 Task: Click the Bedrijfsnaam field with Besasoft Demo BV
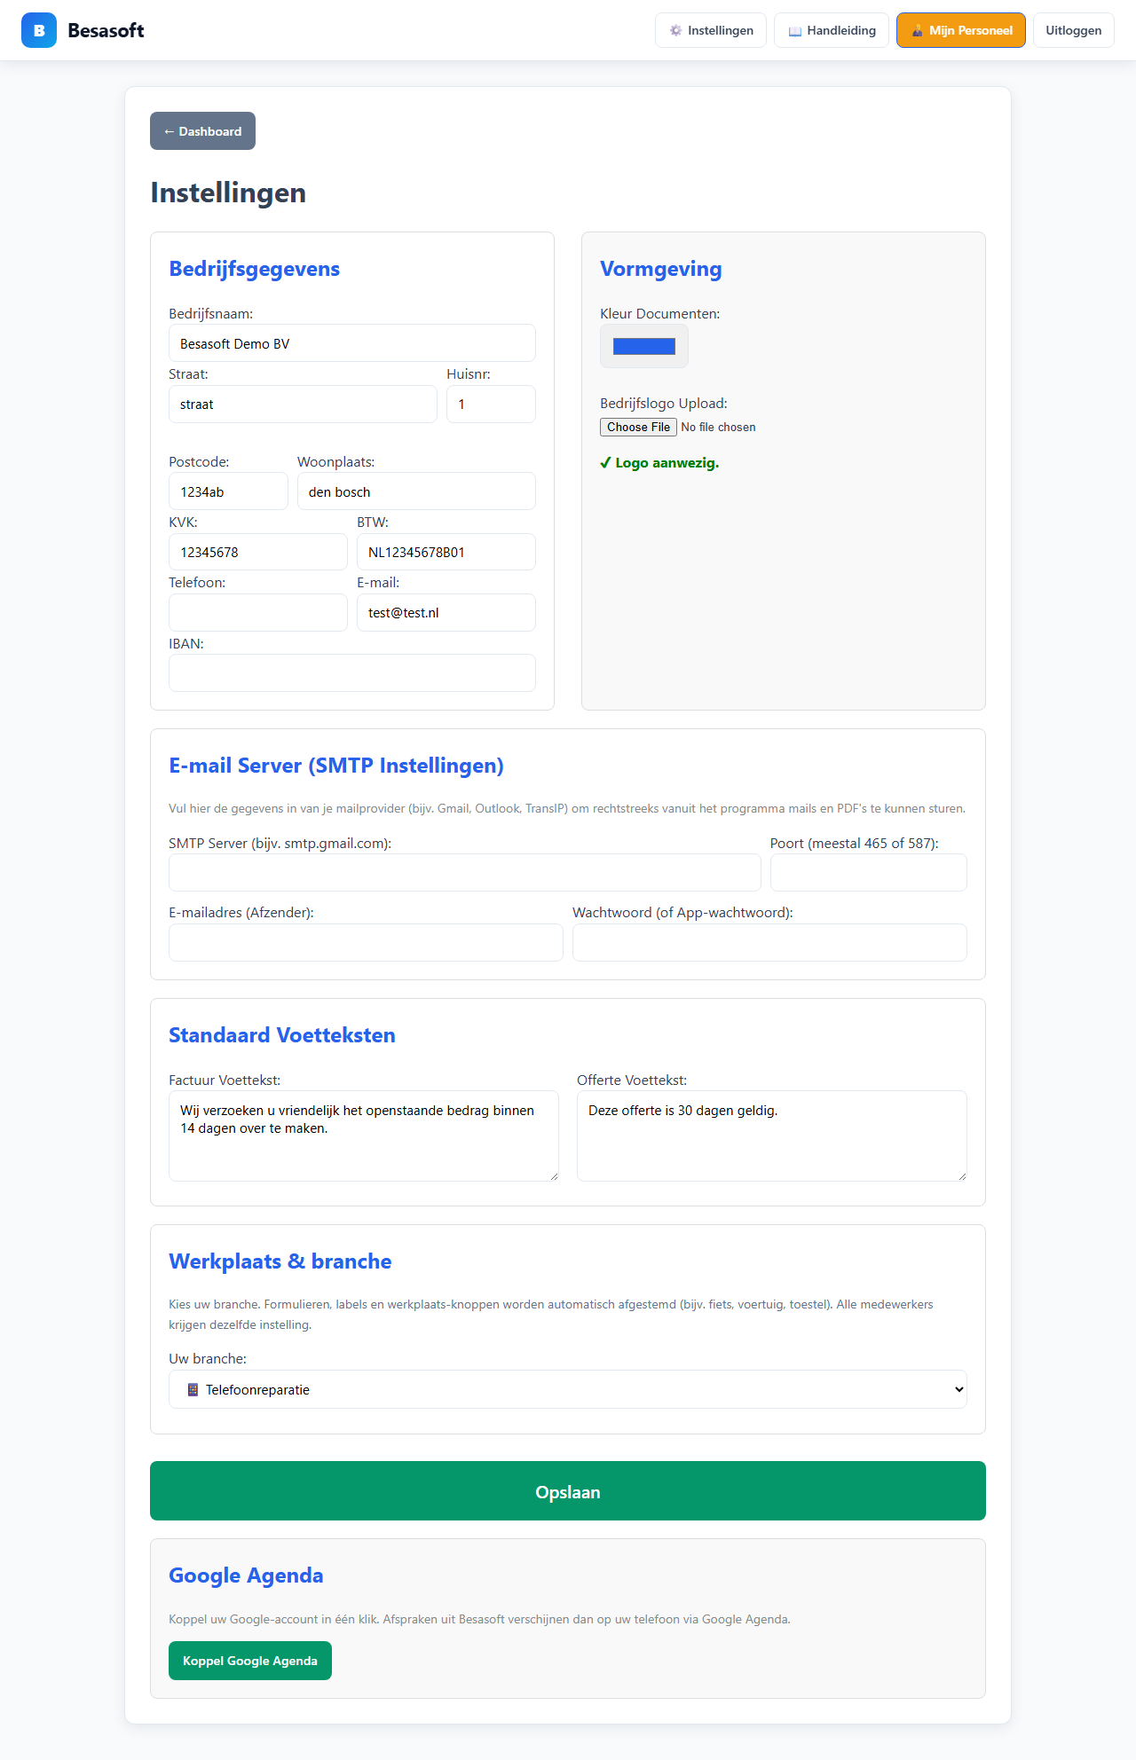click(352, 343)
